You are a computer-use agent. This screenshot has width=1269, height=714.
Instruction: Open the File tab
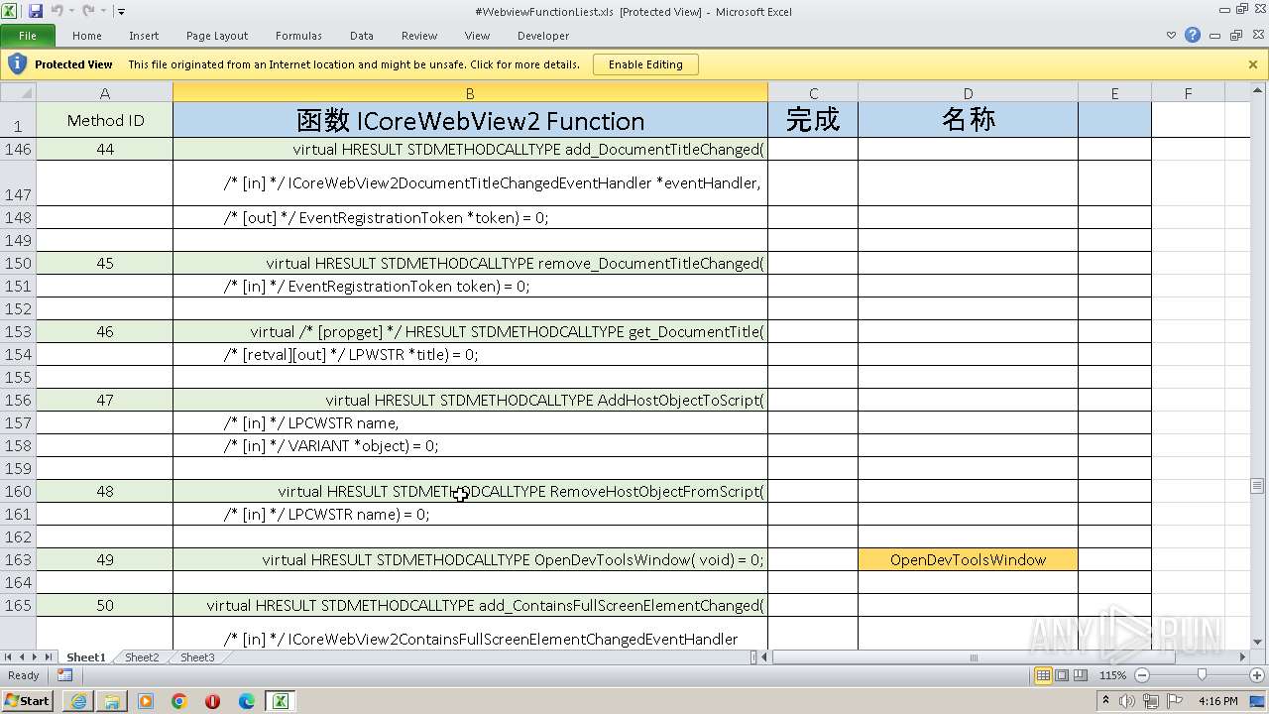click(x=28, y=36)
